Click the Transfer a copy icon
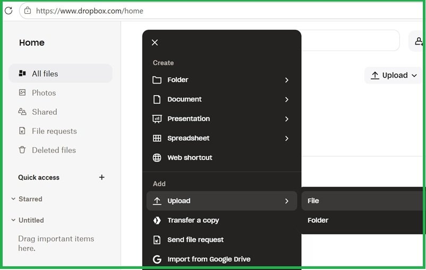 coord(157,221)
